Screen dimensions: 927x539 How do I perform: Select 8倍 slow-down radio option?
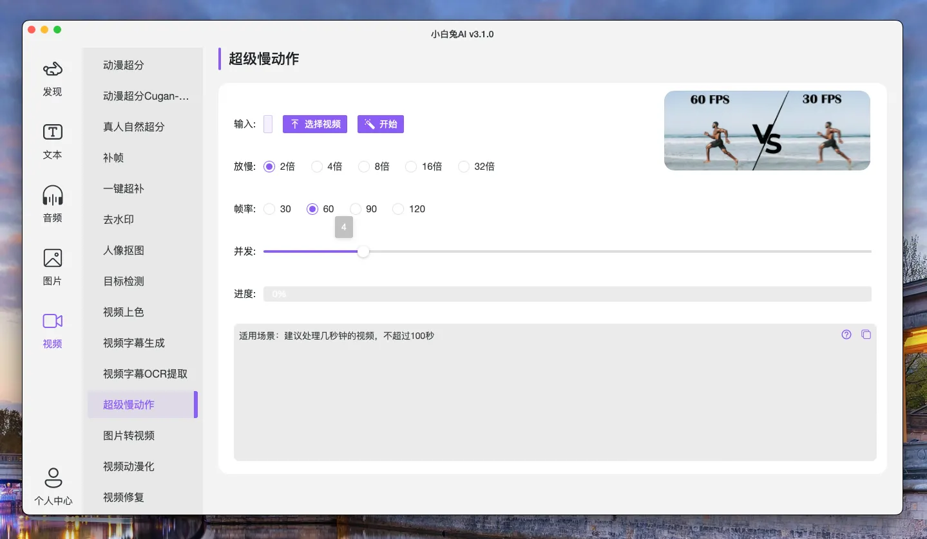pos(364,167)
